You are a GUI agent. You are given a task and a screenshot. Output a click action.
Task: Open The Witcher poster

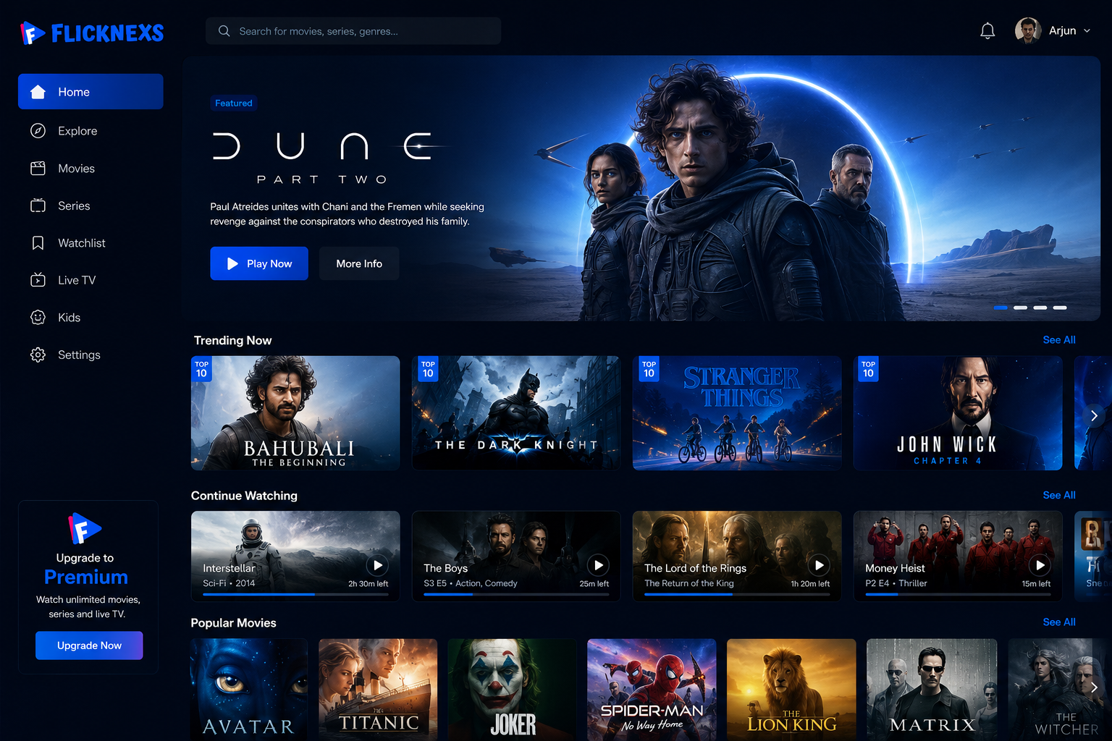[1060, 690]
